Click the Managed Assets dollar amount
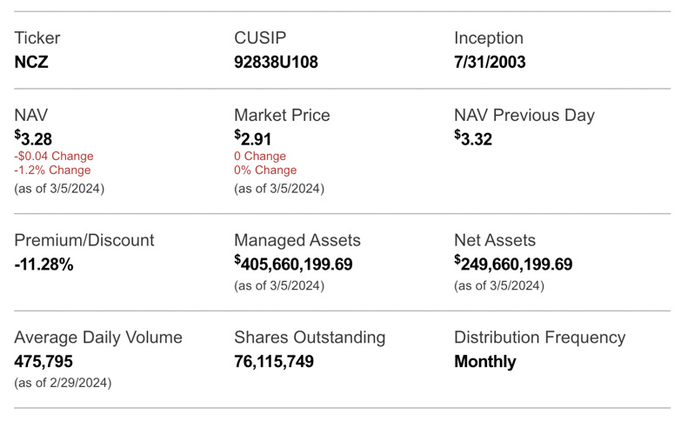The width and height of the screenshot is (687, 421). [293, 264]
